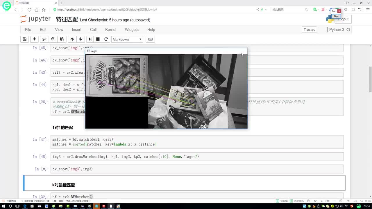Click the Jupyter logo
Image resolution: width=372 pixels, height=209 pixels.
(x=35, y=19)
